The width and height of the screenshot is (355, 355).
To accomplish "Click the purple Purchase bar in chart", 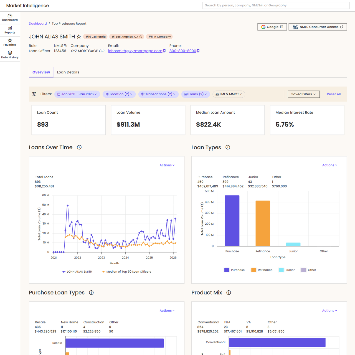I will click(232, 221).
